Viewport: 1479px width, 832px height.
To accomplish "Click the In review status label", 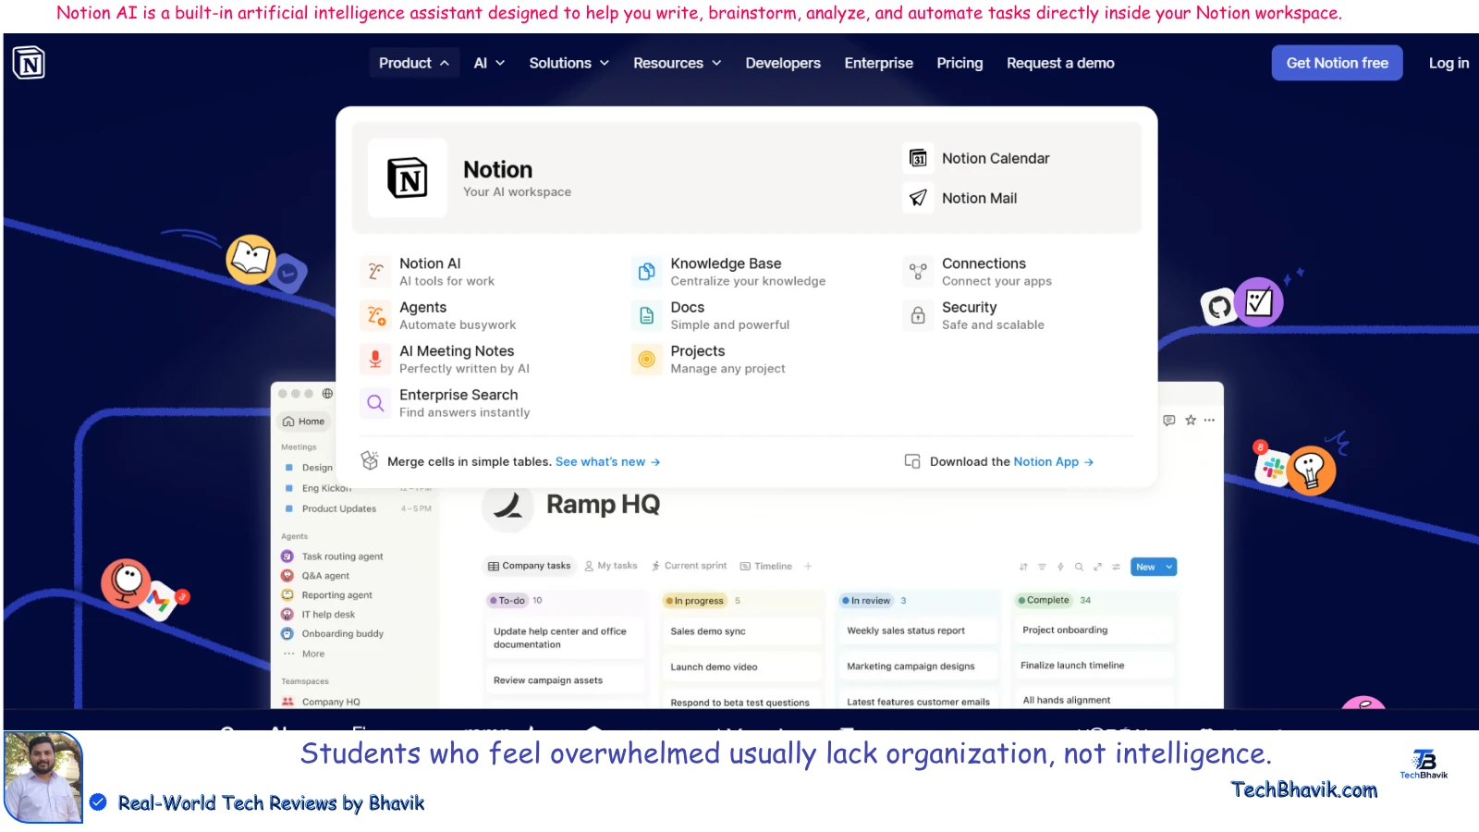I will [x=867, y=601].
